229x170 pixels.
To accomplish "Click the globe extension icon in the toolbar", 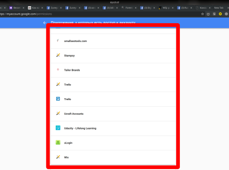I will pyautogui.click(x=226, y=14).
